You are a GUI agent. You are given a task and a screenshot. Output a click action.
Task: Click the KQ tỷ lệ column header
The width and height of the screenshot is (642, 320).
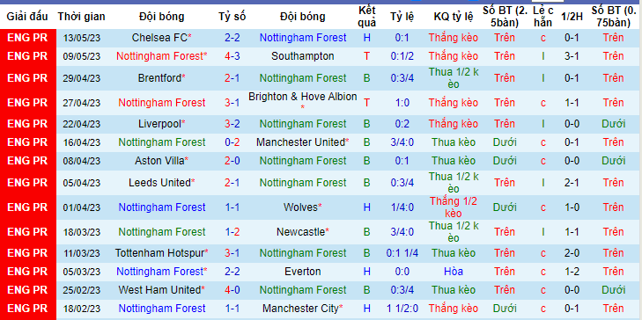tap(454, 17)
